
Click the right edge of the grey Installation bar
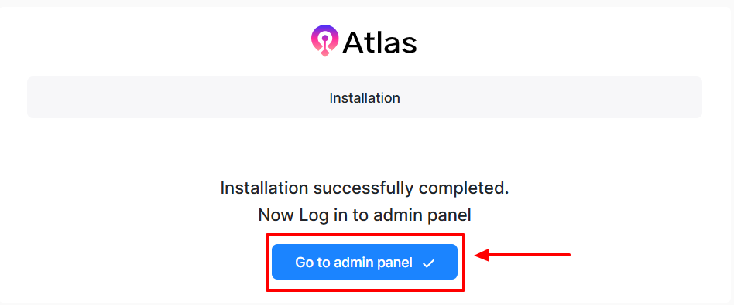[x=701, y=97]
